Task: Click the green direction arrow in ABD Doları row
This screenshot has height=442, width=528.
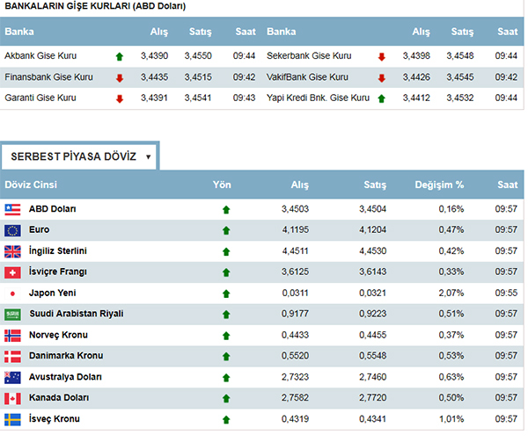Action: [226, 210]
